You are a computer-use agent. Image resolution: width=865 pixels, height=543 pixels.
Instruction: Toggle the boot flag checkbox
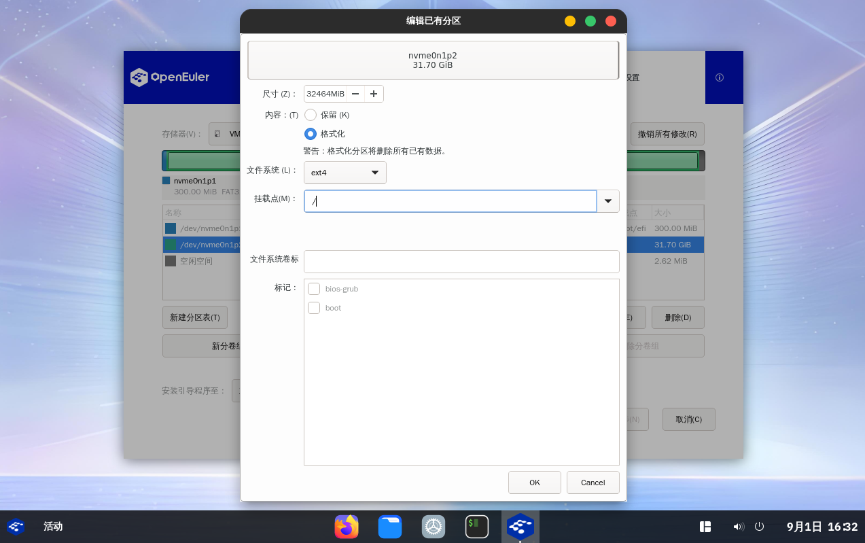pyautogui.click(x=314, y=308)
